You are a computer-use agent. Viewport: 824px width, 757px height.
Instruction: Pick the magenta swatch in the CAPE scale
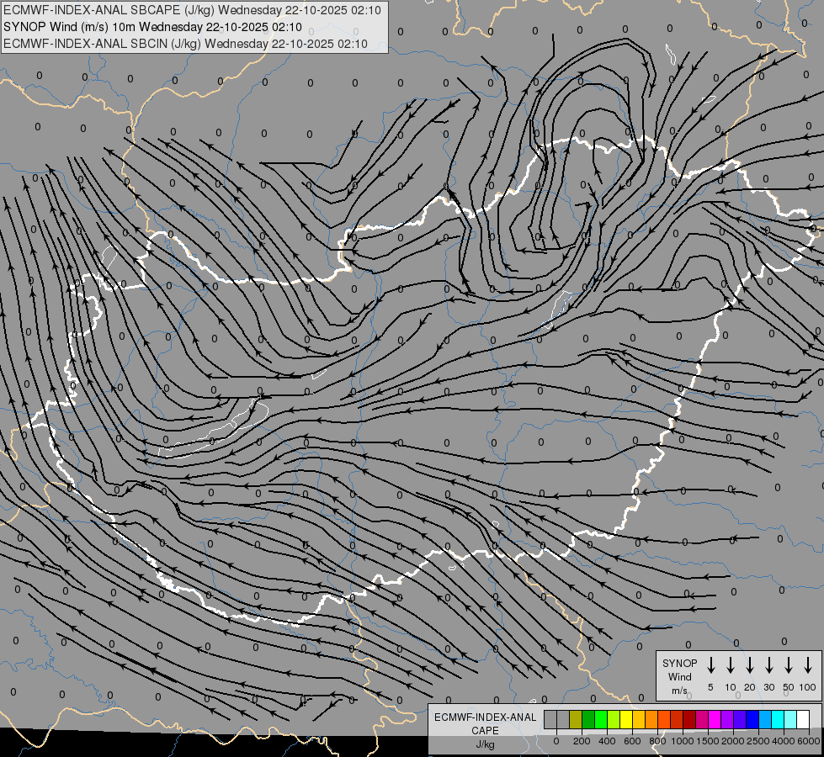coord(715,719)
